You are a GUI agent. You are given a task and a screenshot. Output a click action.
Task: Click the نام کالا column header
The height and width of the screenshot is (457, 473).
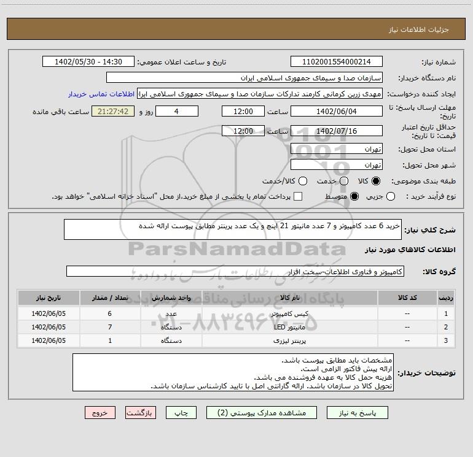click(289, 298)
